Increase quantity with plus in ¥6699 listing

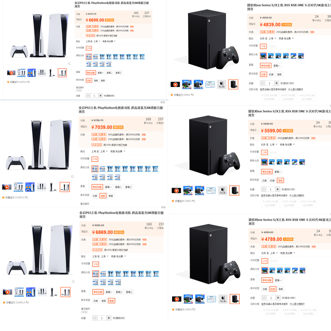pos(100,96)
